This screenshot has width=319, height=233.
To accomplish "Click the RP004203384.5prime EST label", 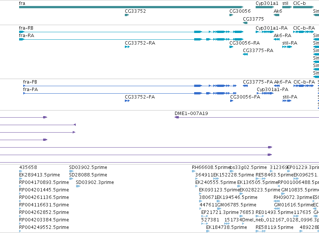I will (x=44, y=220).
